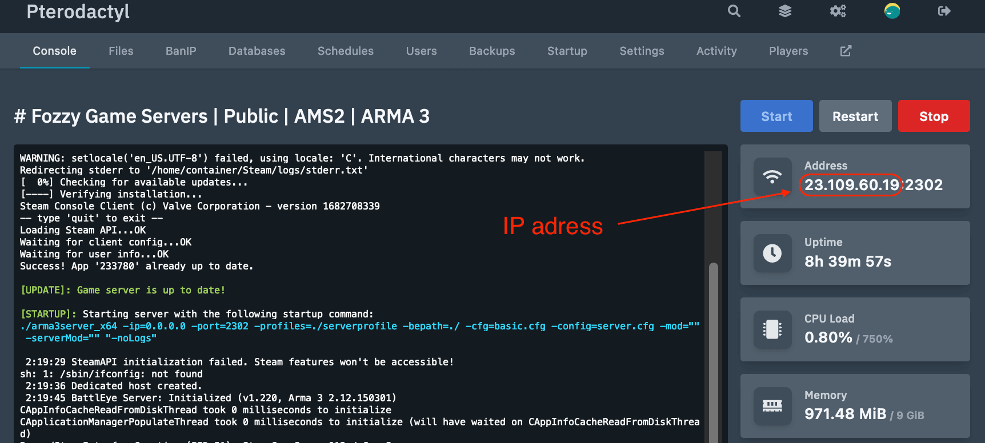Open the search magnifier icon
The width and height of the screenshot is (985, 443).
(734, 11)
